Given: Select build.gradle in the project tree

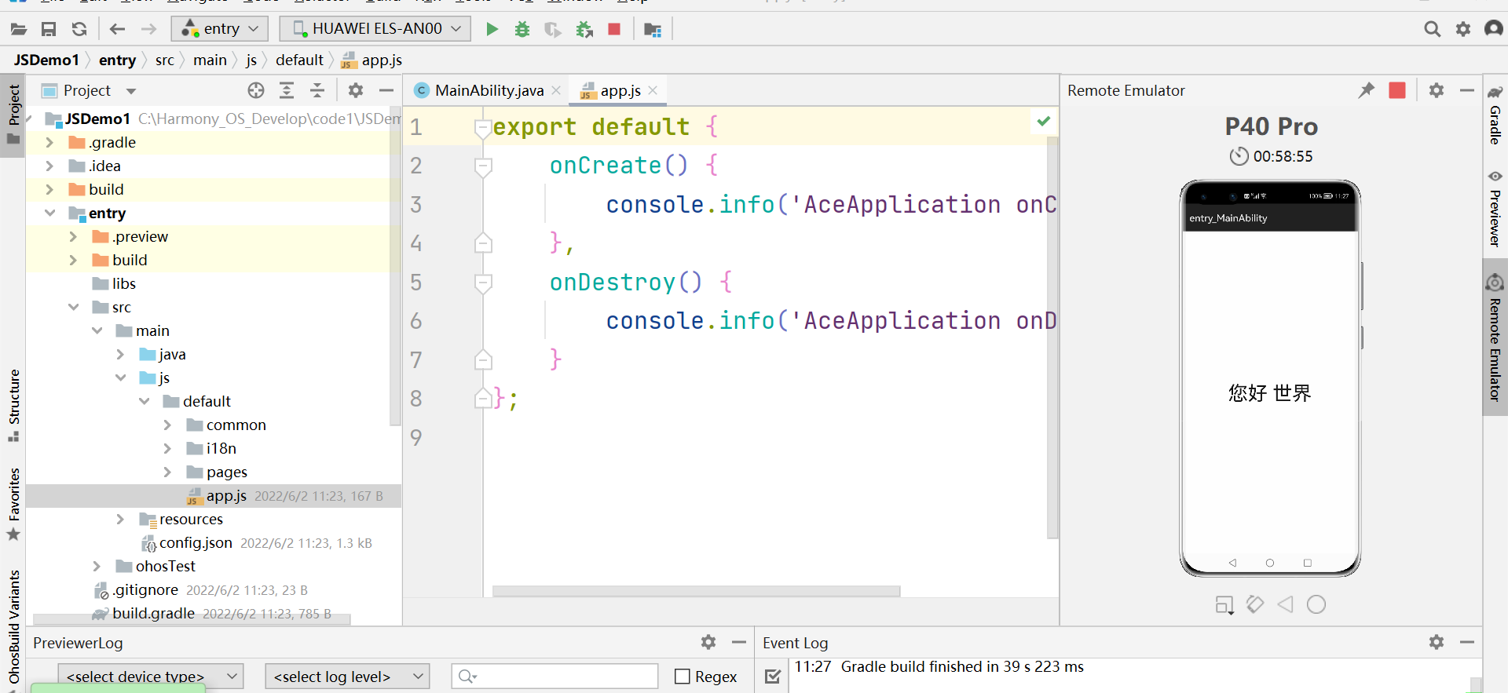Looking at the screenshot, I should click(153, 614).
